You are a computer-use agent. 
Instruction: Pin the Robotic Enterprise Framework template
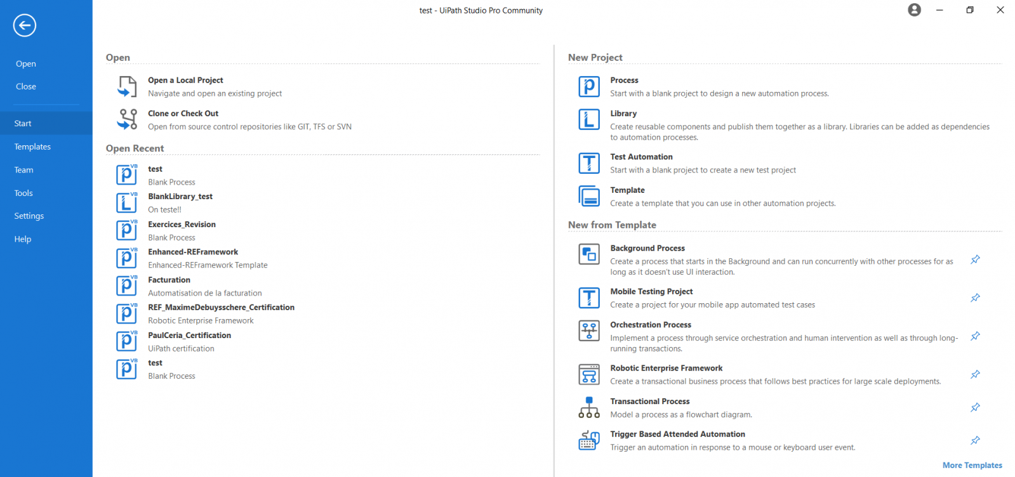(x=975, y=374)
